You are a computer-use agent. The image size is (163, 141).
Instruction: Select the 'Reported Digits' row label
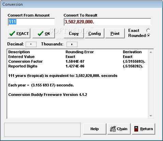point(23,66)
